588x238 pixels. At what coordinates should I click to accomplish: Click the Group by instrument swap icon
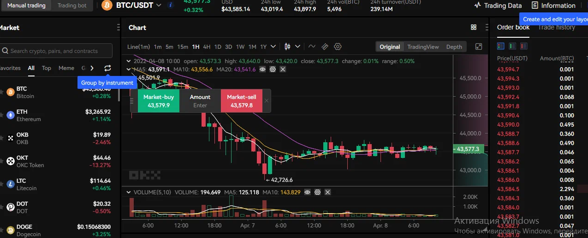[x=107, y=68]
